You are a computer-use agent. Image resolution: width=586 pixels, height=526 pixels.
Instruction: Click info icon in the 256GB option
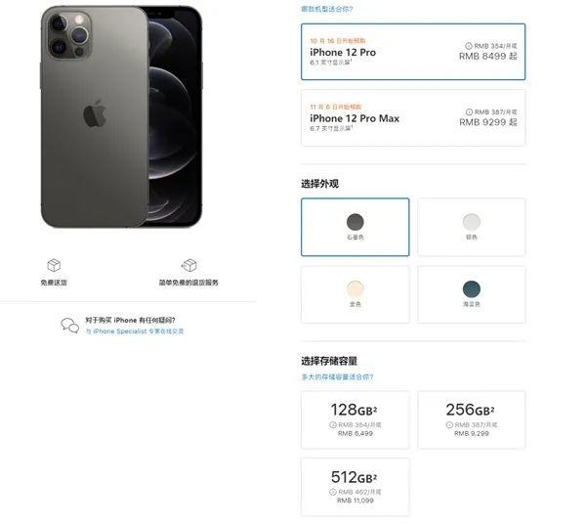point(449,425)
